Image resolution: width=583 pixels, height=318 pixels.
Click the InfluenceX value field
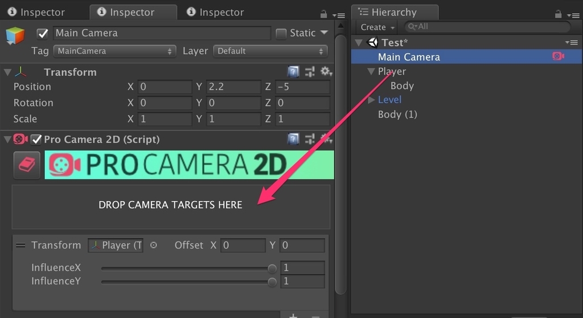302,268
